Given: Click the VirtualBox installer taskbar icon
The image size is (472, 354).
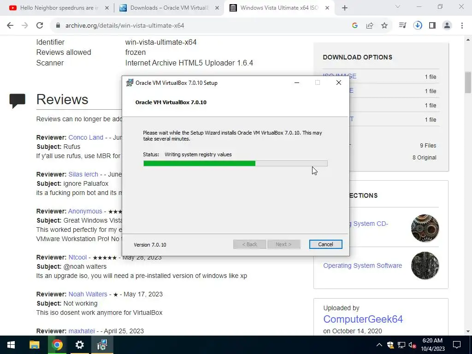Looking at the screenshot, I should tap(102, 345).
